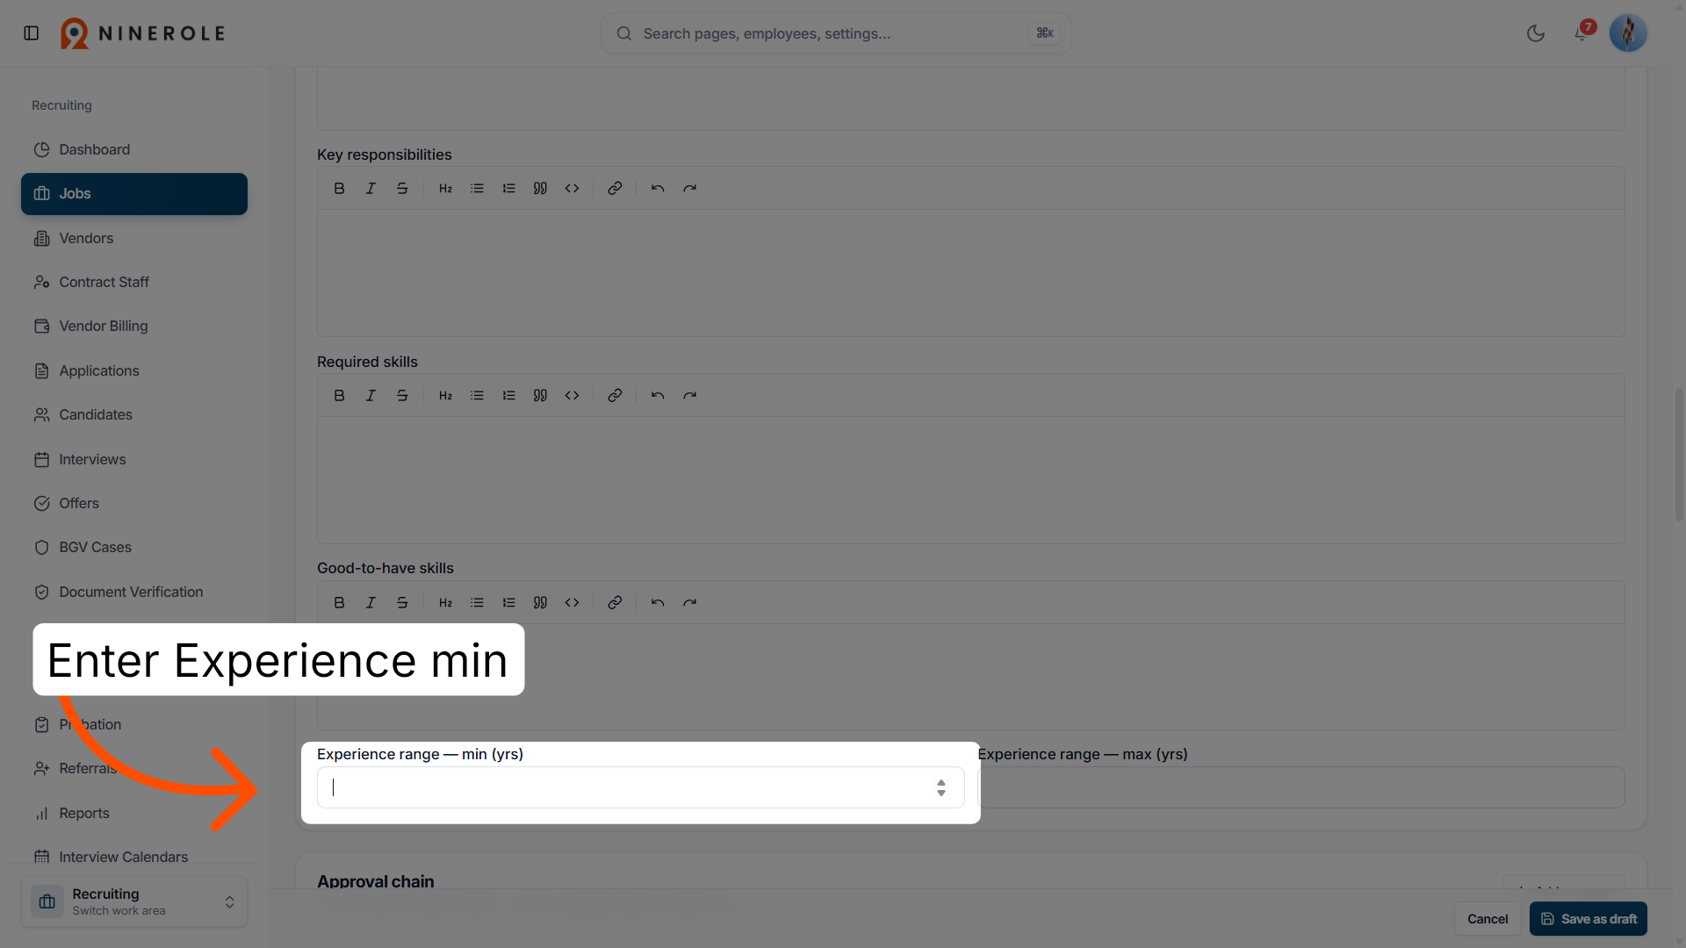Undo in Key responsibilities editor
Image resolution: width=1686 pixels, height=948 pixels.
point(658,189)
